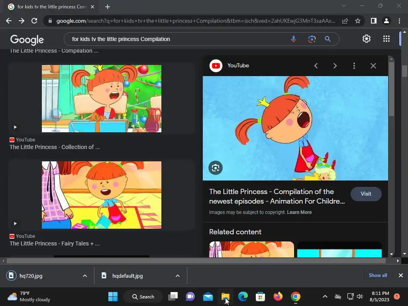Open the large preview image
The width and height of the screenshot is (408, 306).
(x=295, y=128)
